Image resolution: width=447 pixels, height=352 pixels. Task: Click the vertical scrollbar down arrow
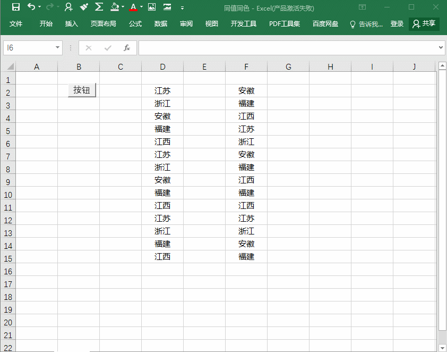pos(442,348)
